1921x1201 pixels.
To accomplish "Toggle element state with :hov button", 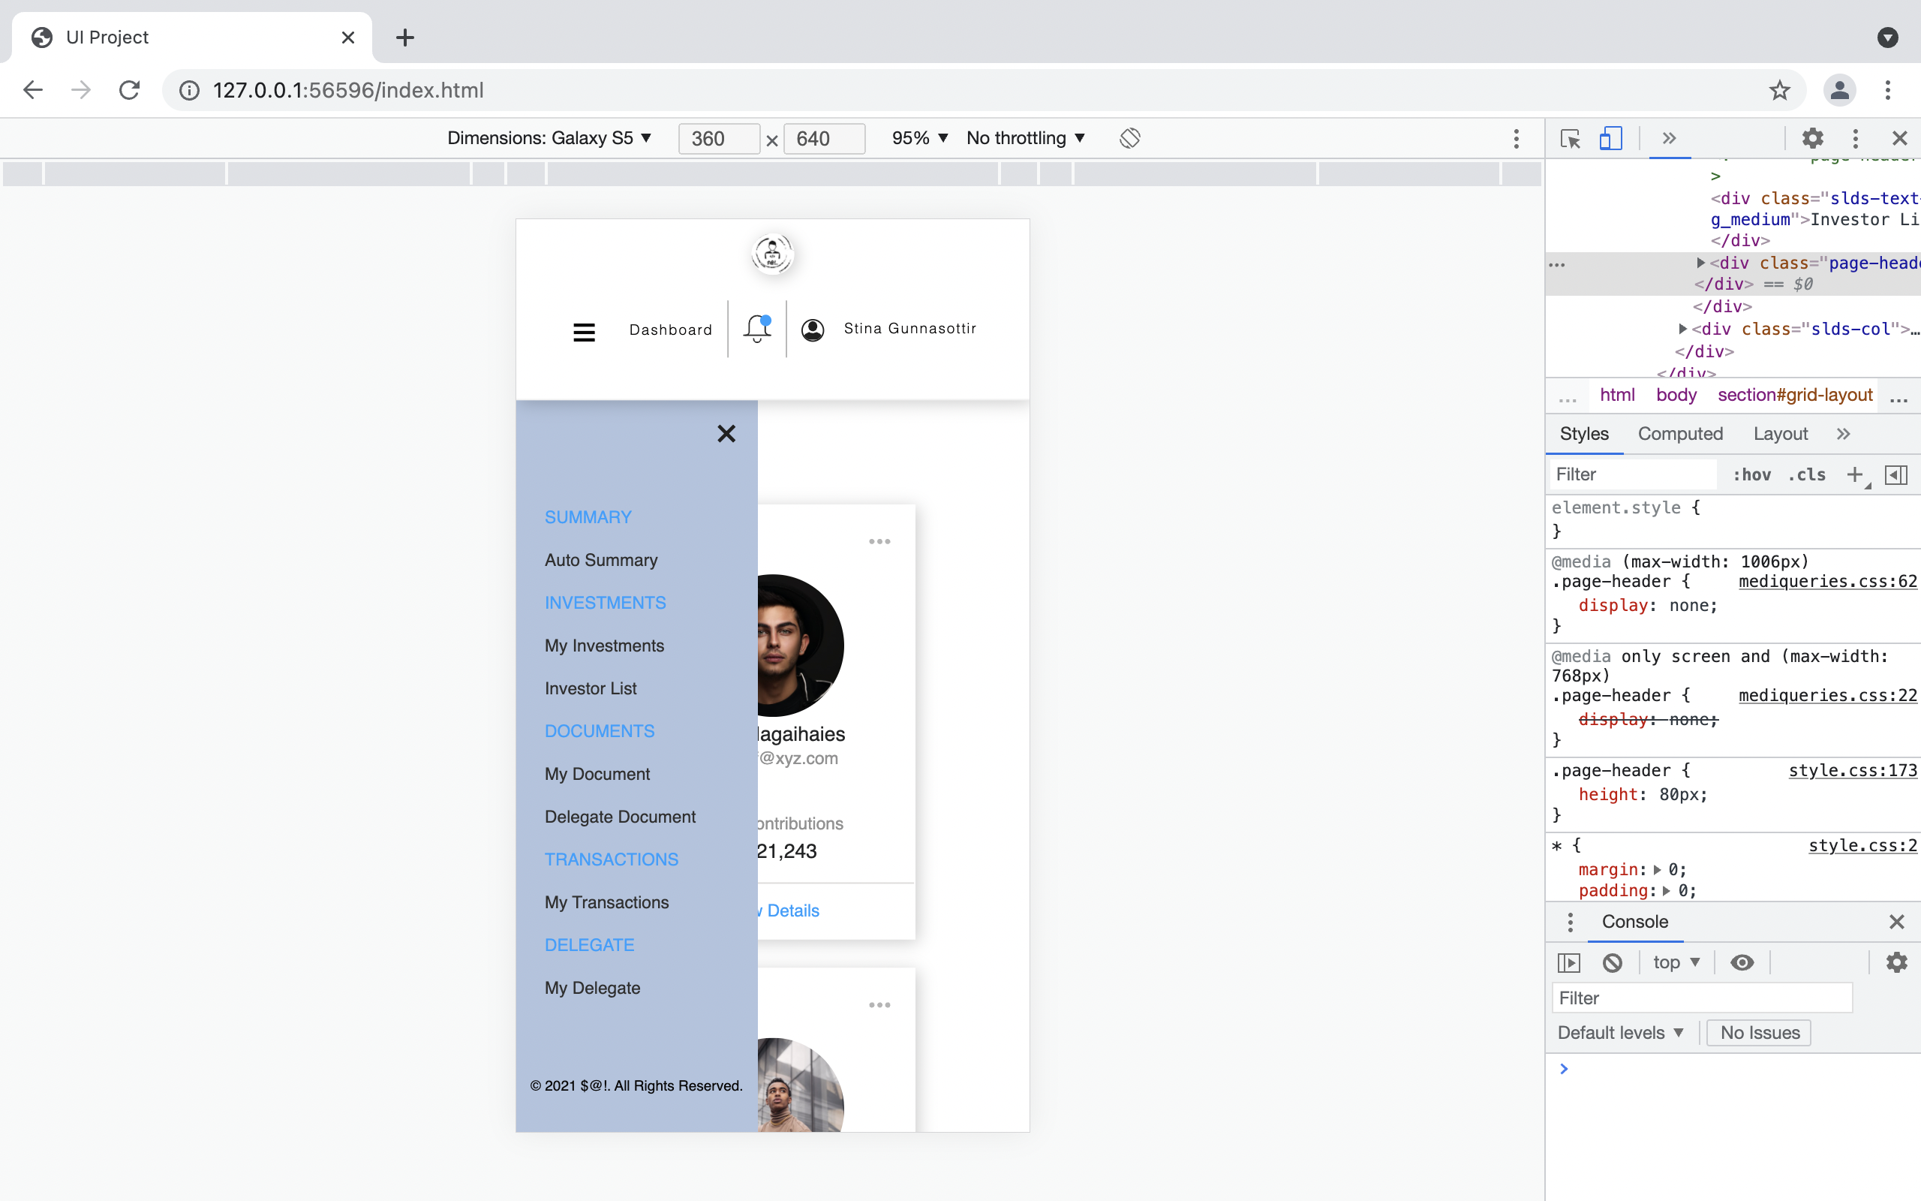I will click(x=1753, y=474).
